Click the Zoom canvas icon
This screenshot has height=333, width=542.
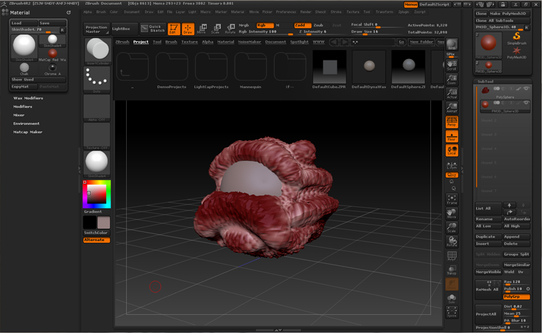point(452,79)
